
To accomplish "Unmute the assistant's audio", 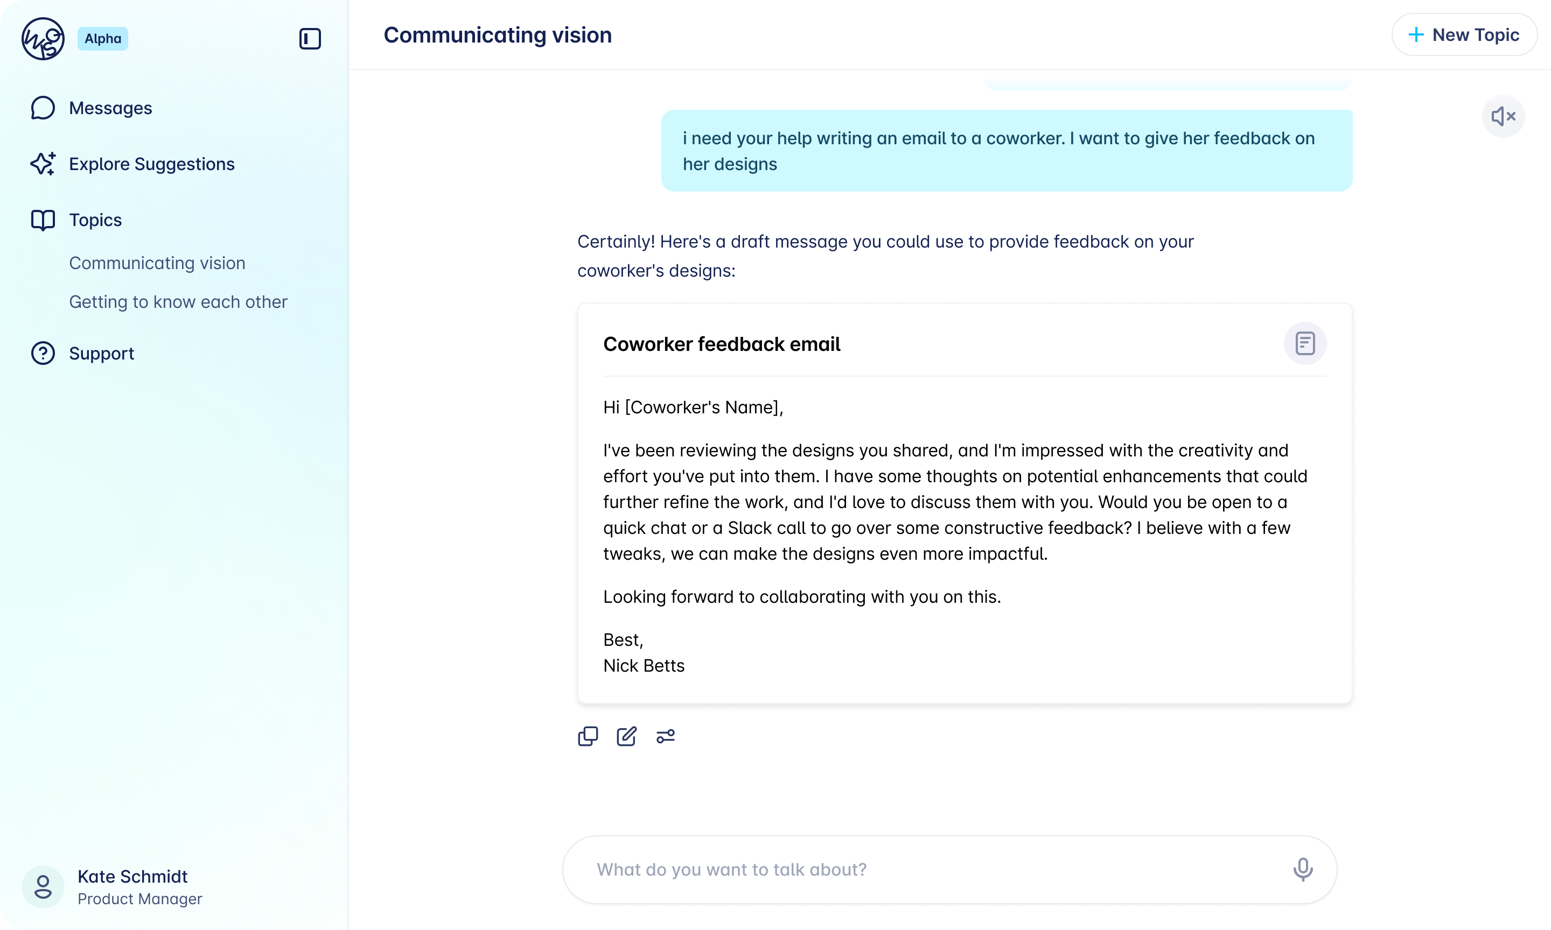I will click(1503, 117).
